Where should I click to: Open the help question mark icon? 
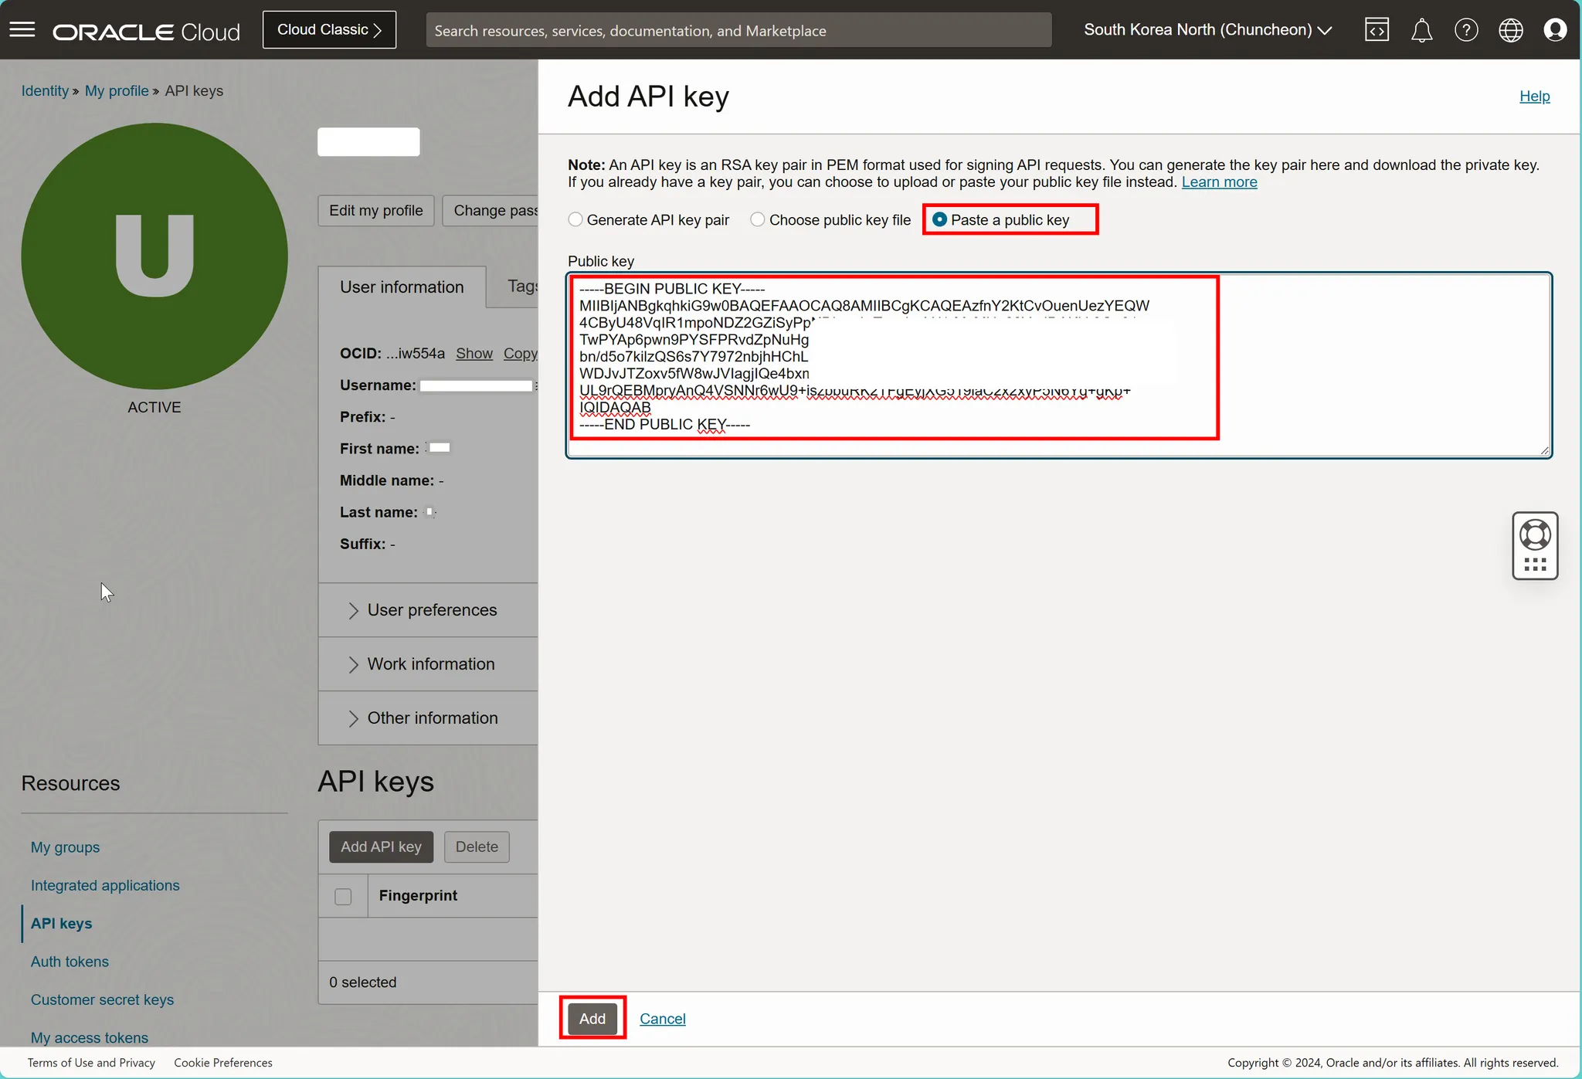pyautogui.click(x=1465, y=30)
